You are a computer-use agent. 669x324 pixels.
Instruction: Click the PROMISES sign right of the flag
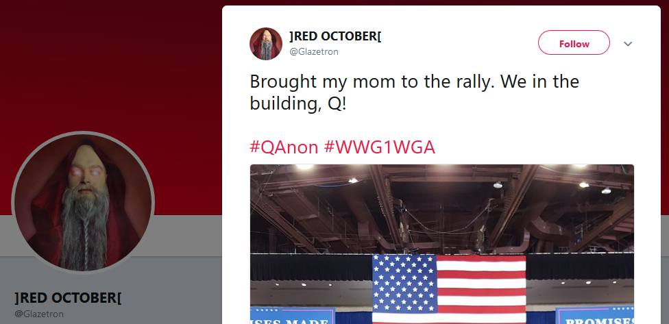coord(595,318)
